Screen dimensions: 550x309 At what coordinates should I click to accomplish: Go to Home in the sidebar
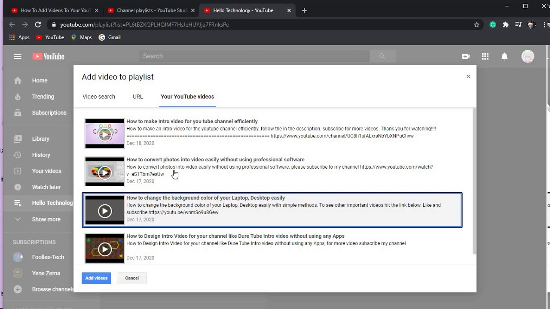pyautogui.click(x=39, y=80)
